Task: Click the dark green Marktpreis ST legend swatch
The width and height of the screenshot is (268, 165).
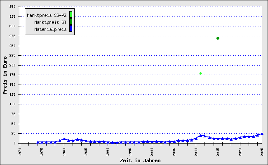Action: pos(71,21)
